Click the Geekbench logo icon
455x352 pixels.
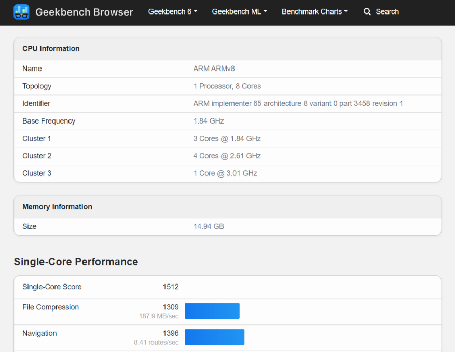[x=21, y=11]
